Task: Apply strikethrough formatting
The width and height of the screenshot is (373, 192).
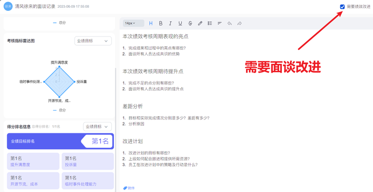Action: 190,23
